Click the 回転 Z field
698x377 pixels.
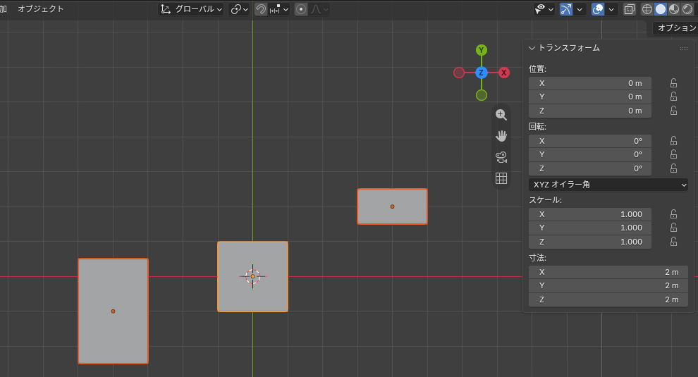point(590,168)
